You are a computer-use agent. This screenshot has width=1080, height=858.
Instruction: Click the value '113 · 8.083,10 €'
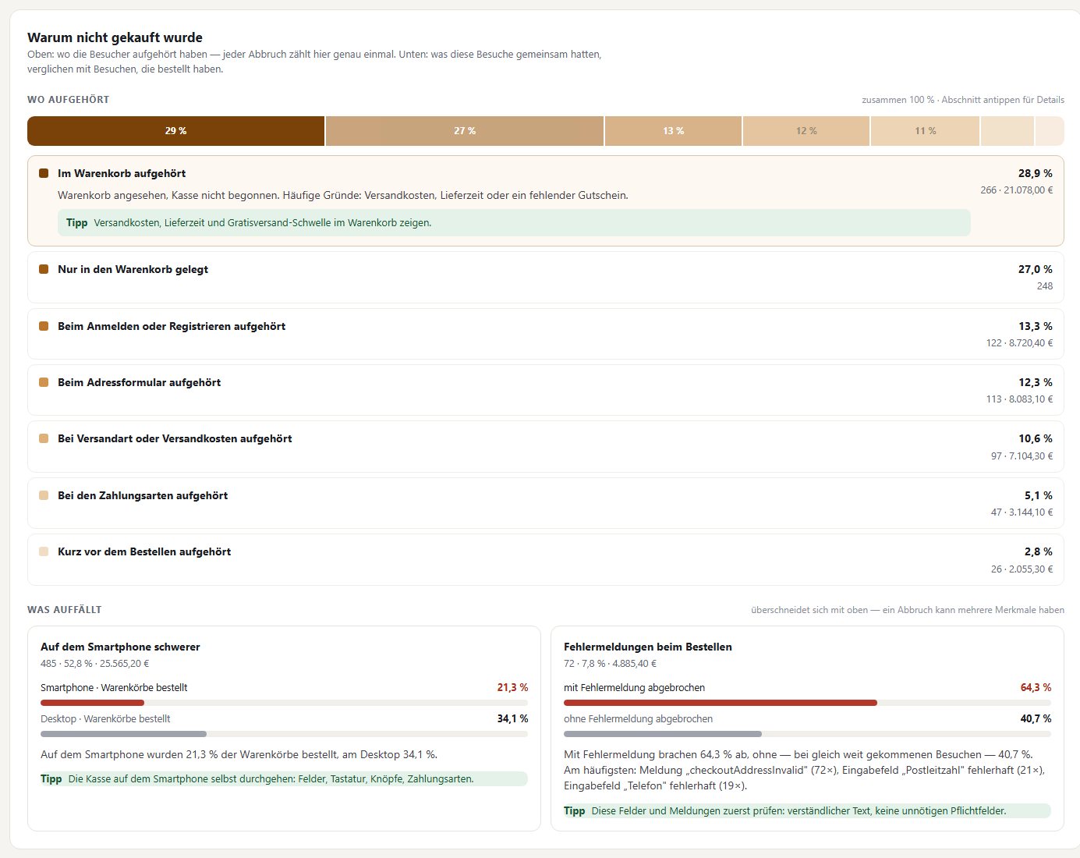click(1019, 399)
